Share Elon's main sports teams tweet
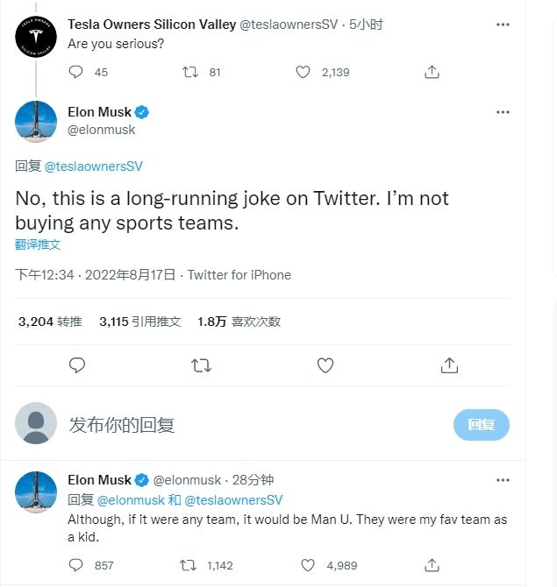The height and width of the screenshot is (587, 557). pyautogui.click(x=449, y=364)
